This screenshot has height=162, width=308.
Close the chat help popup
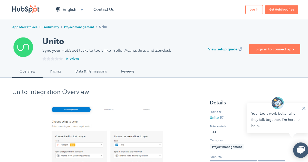click(304, 108)
